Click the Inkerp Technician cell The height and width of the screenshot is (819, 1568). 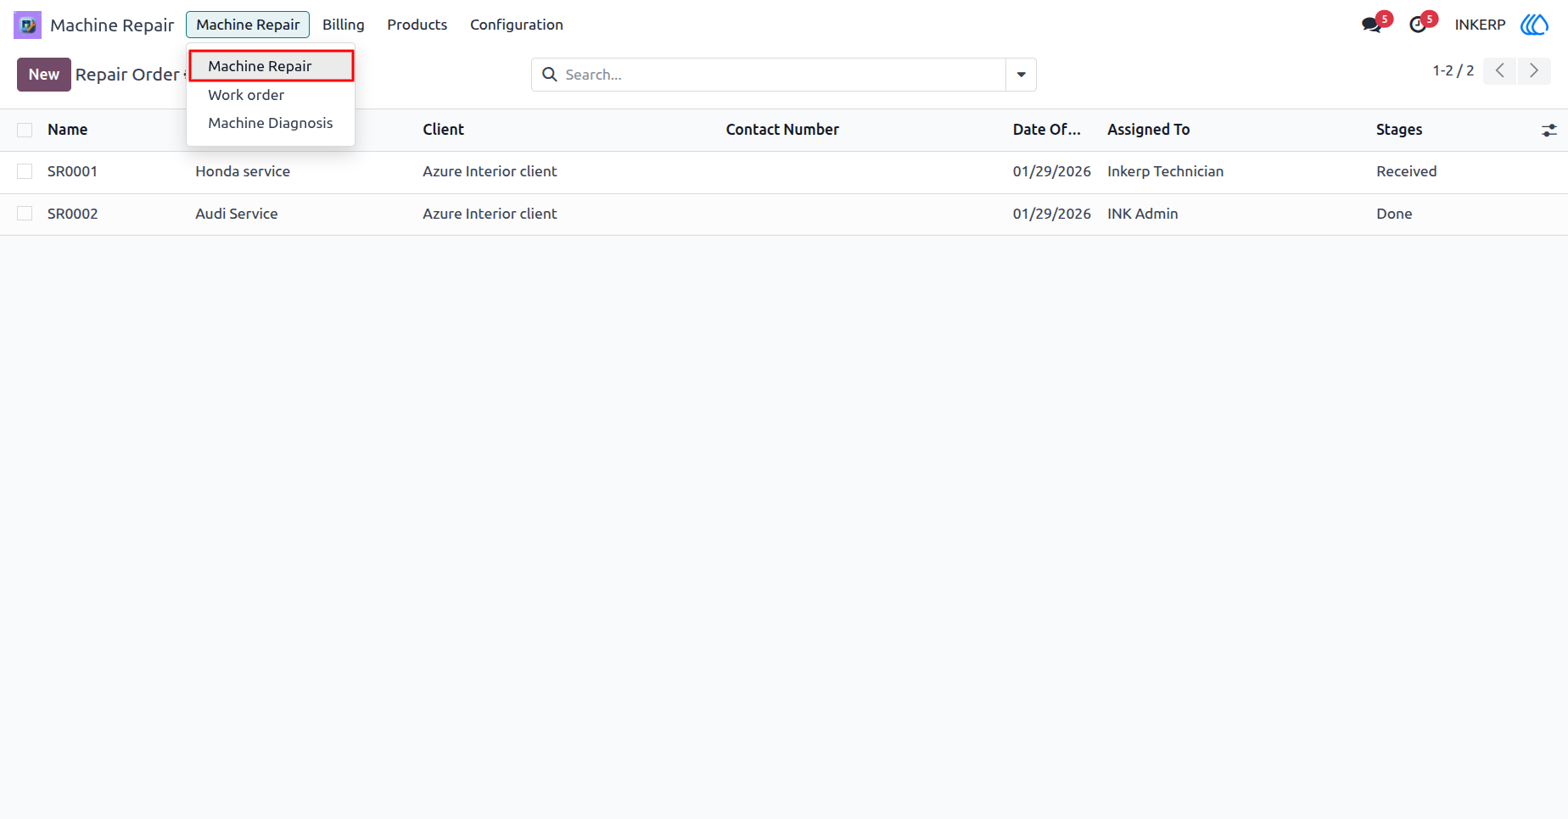1166,171
